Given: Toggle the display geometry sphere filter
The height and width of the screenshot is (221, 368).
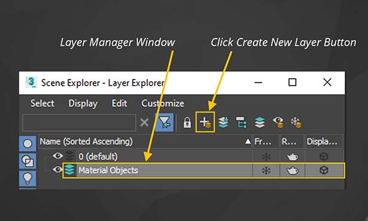Looking at the screenshot, I should (x=28, y=143).
